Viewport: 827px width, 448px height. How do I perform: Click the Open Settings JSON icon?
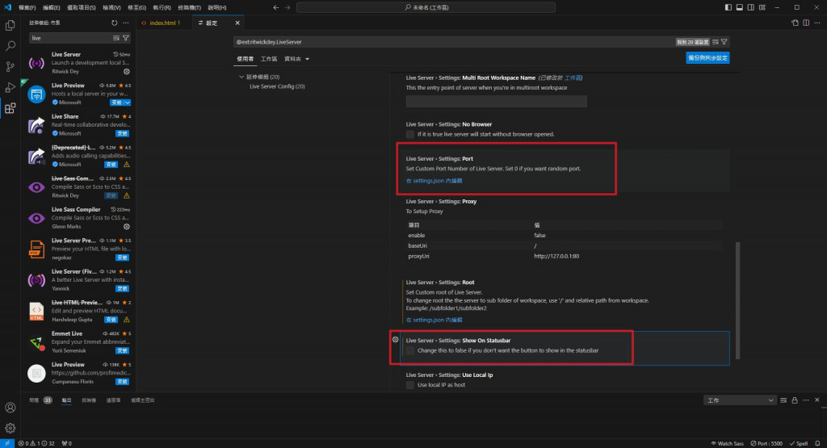[795, 23]
